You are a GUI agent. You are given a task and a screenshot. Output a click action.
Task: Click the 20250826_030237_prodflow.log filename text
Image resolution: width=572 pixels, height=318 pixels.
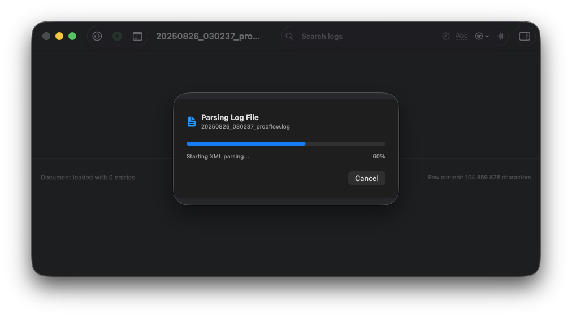245,127
